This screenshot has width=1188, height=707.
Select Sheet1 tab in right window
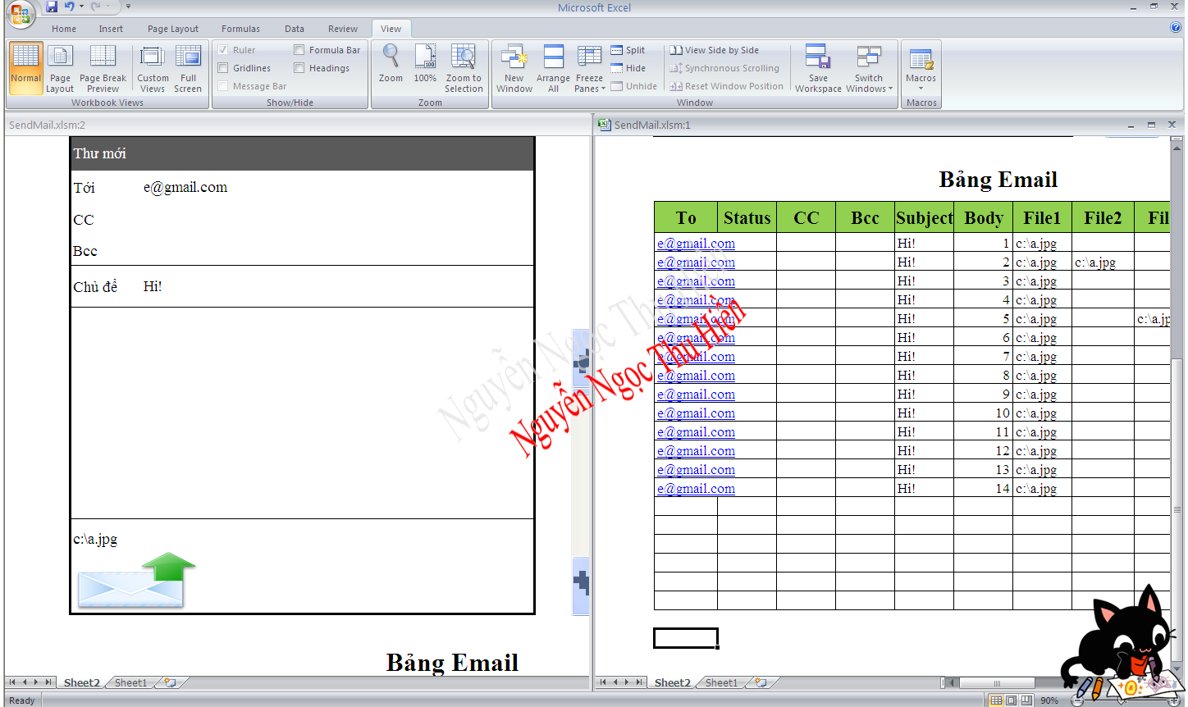click(722, 682)
